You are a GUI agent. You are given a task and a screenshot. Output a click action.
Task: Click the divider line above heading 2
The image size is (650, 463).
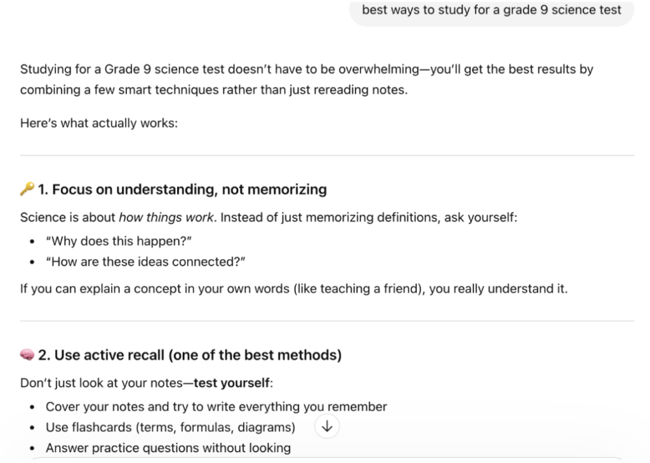[327, 321]
